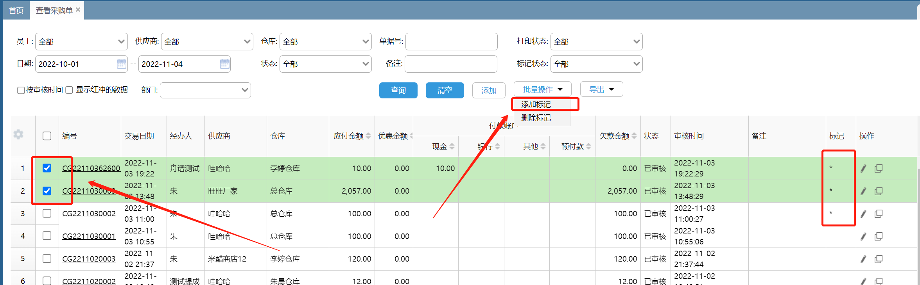
Task: Expand the 批量操作 dropdown button
Action: [x=542, y=89]
